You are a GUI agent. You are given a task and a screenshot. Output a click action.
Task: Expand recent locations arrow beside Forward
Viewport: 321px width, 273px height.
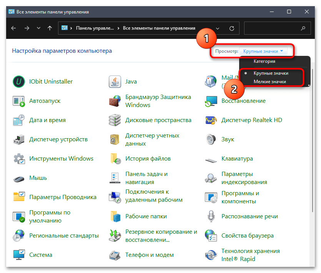click(x=38, y=28)
